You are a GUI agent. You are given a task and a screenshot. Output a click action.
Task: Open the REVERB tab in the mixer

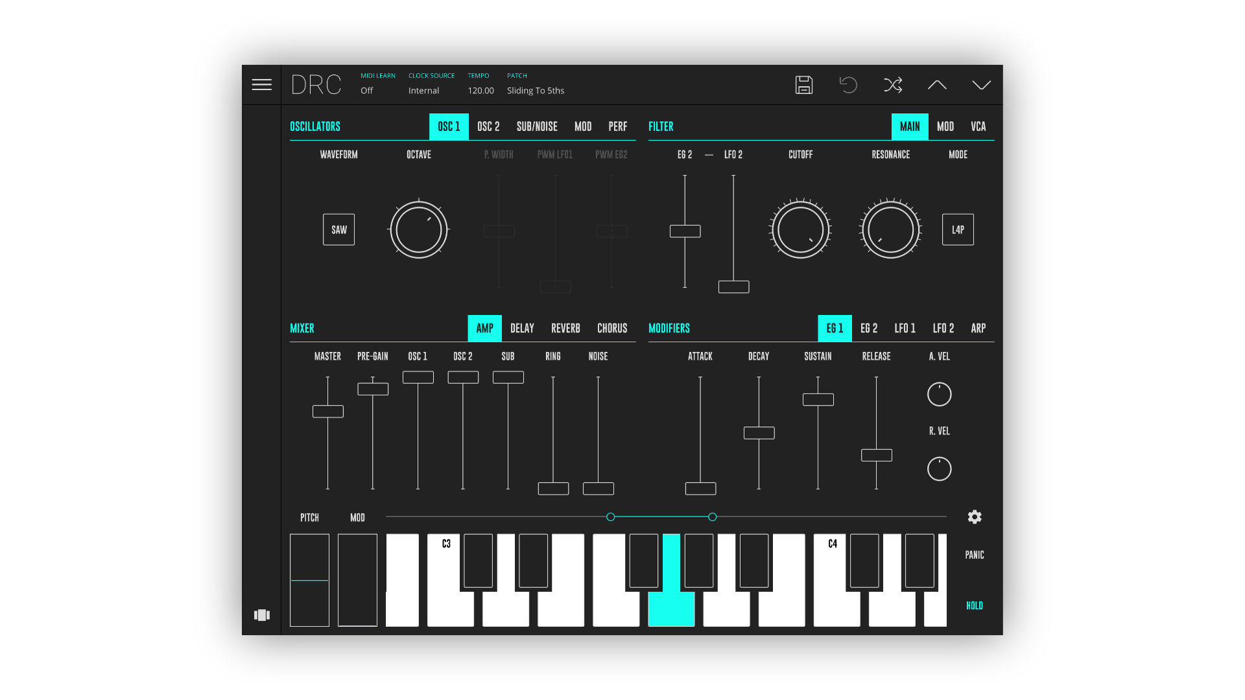tap(565, 328)
